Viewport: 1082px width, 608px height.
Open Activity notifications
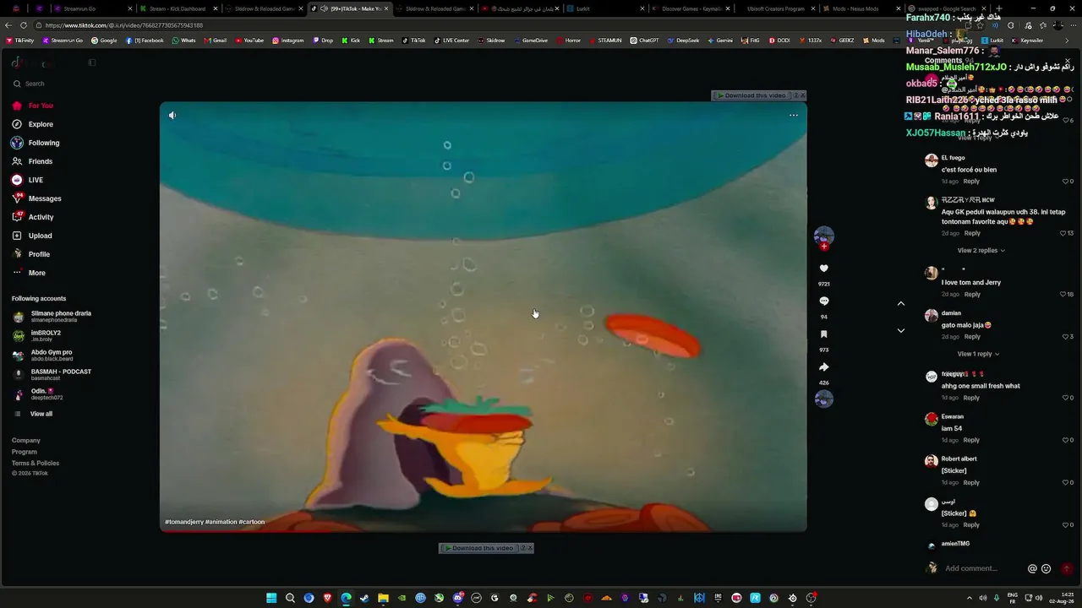(x=34, y=217)
